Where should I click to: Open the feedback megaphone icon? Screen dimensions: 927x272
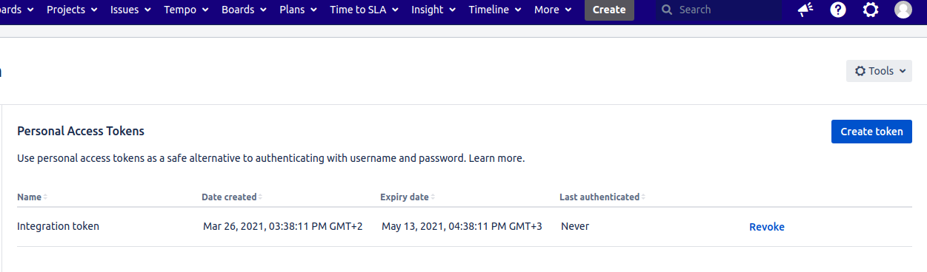point(805,10)
